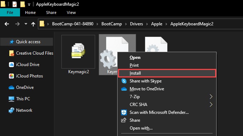Open the File ribbon tab
This screenshot has height=136, width=243.
(10, 12)
